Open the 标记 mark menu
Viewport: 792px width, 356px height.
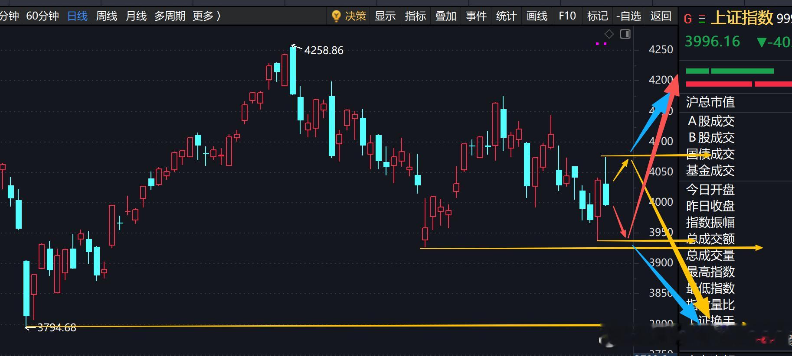pyautogui.click(x=598, y=16)
